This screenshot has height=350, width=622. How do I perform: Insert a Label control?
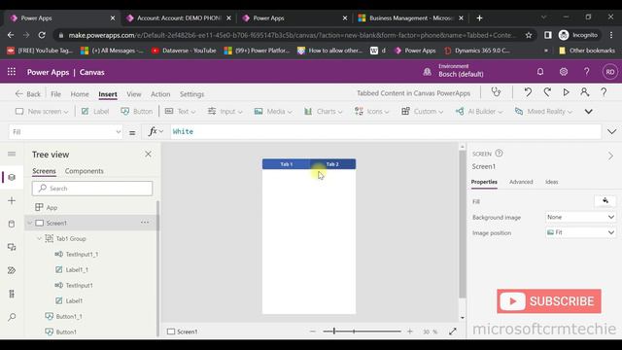click(x=95, y=112)
